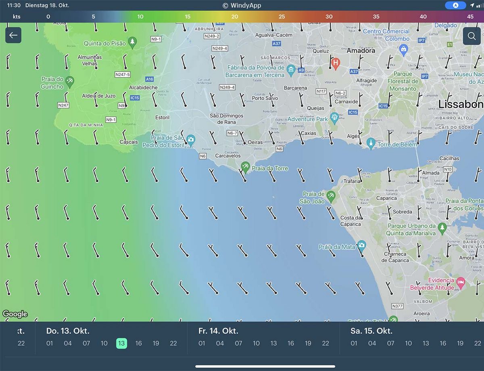This screenshot has width=484, height=371.
Task: Tap the Costa da Caparica label
Action: coord(350,221)
